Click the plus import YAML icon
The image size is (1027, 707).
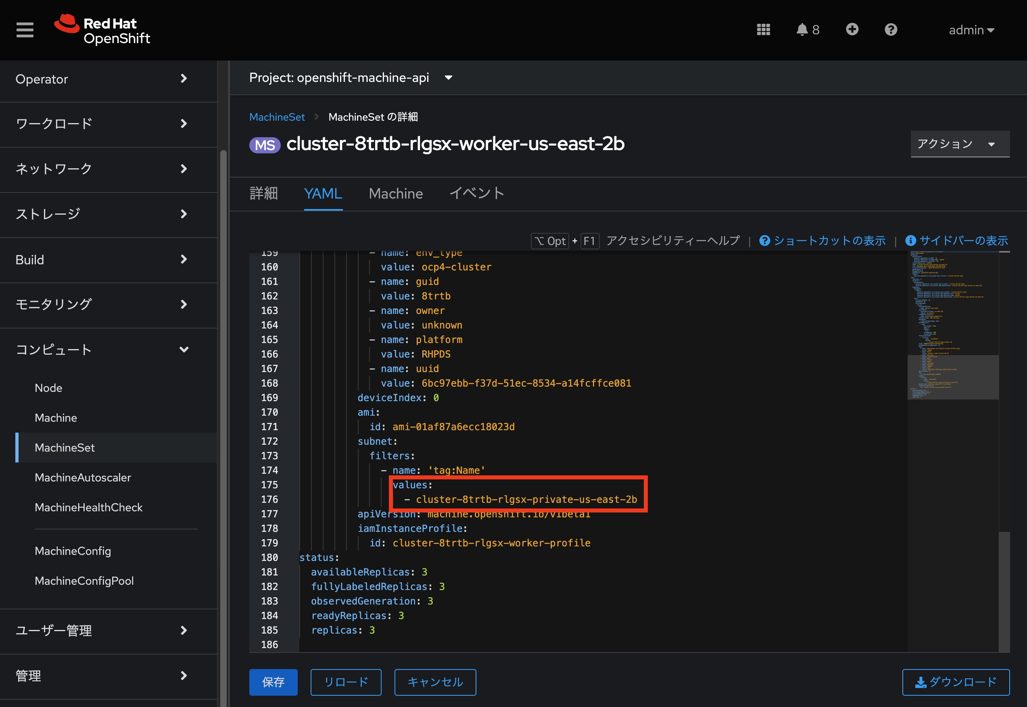click(852, 29)
